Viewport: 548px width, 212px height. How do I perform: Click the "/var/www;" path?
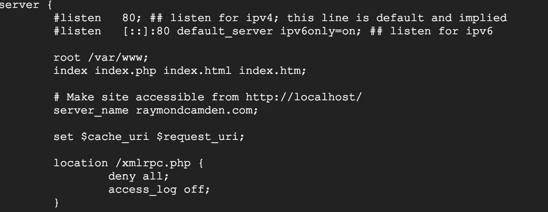pyautogui.click(x=119, y=58)
